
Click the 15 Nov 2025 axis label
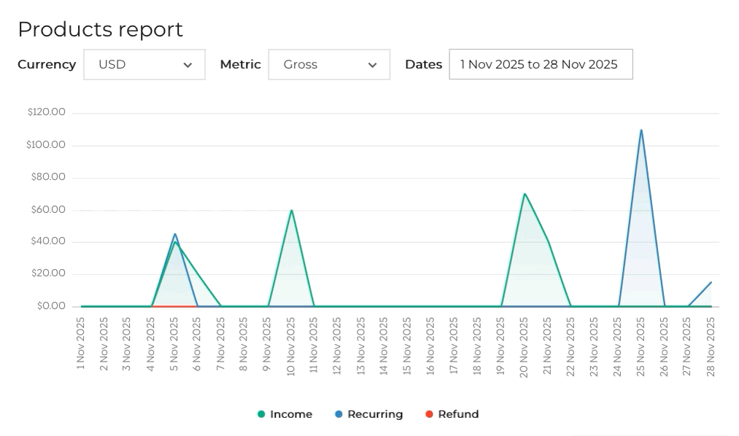(x=408, y=346)
